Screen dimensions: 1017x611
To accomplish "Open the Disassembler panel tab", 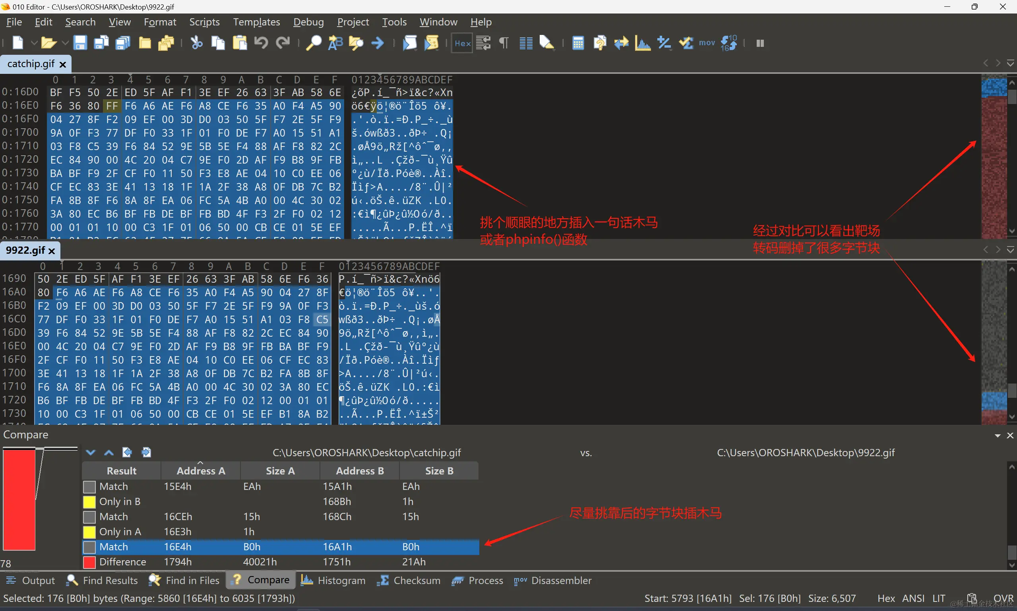I will (x=552, y=580).
